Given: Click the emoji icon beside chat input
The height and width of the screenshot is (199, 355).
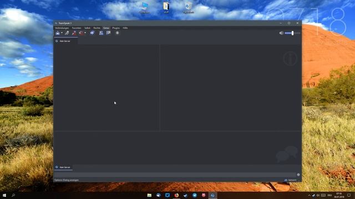Looking at the screenshot, I should tap(298, 175).
